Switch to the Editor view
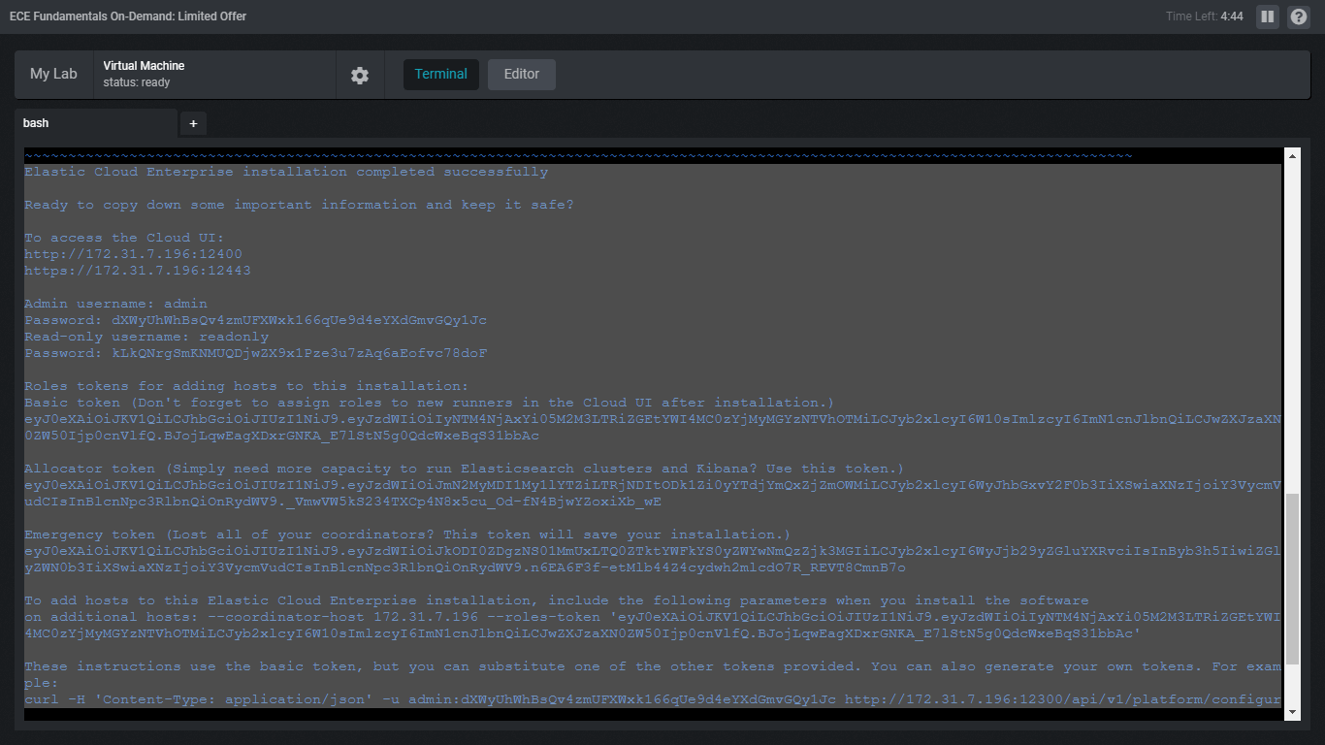1325x745 pixels. (521, 74)
